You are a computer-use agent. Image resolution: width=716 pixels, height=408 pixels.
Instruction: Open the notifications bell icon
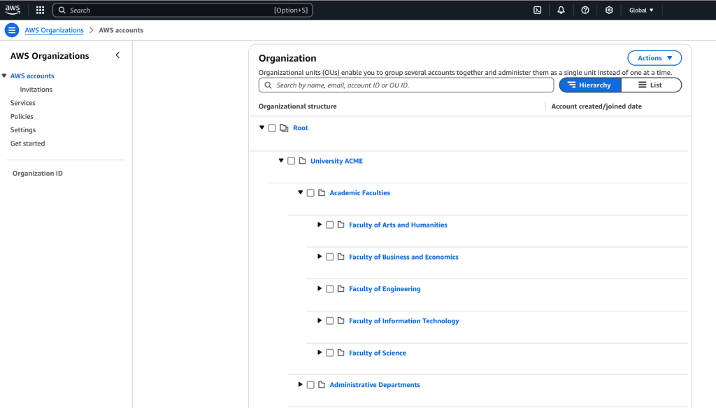561,10
